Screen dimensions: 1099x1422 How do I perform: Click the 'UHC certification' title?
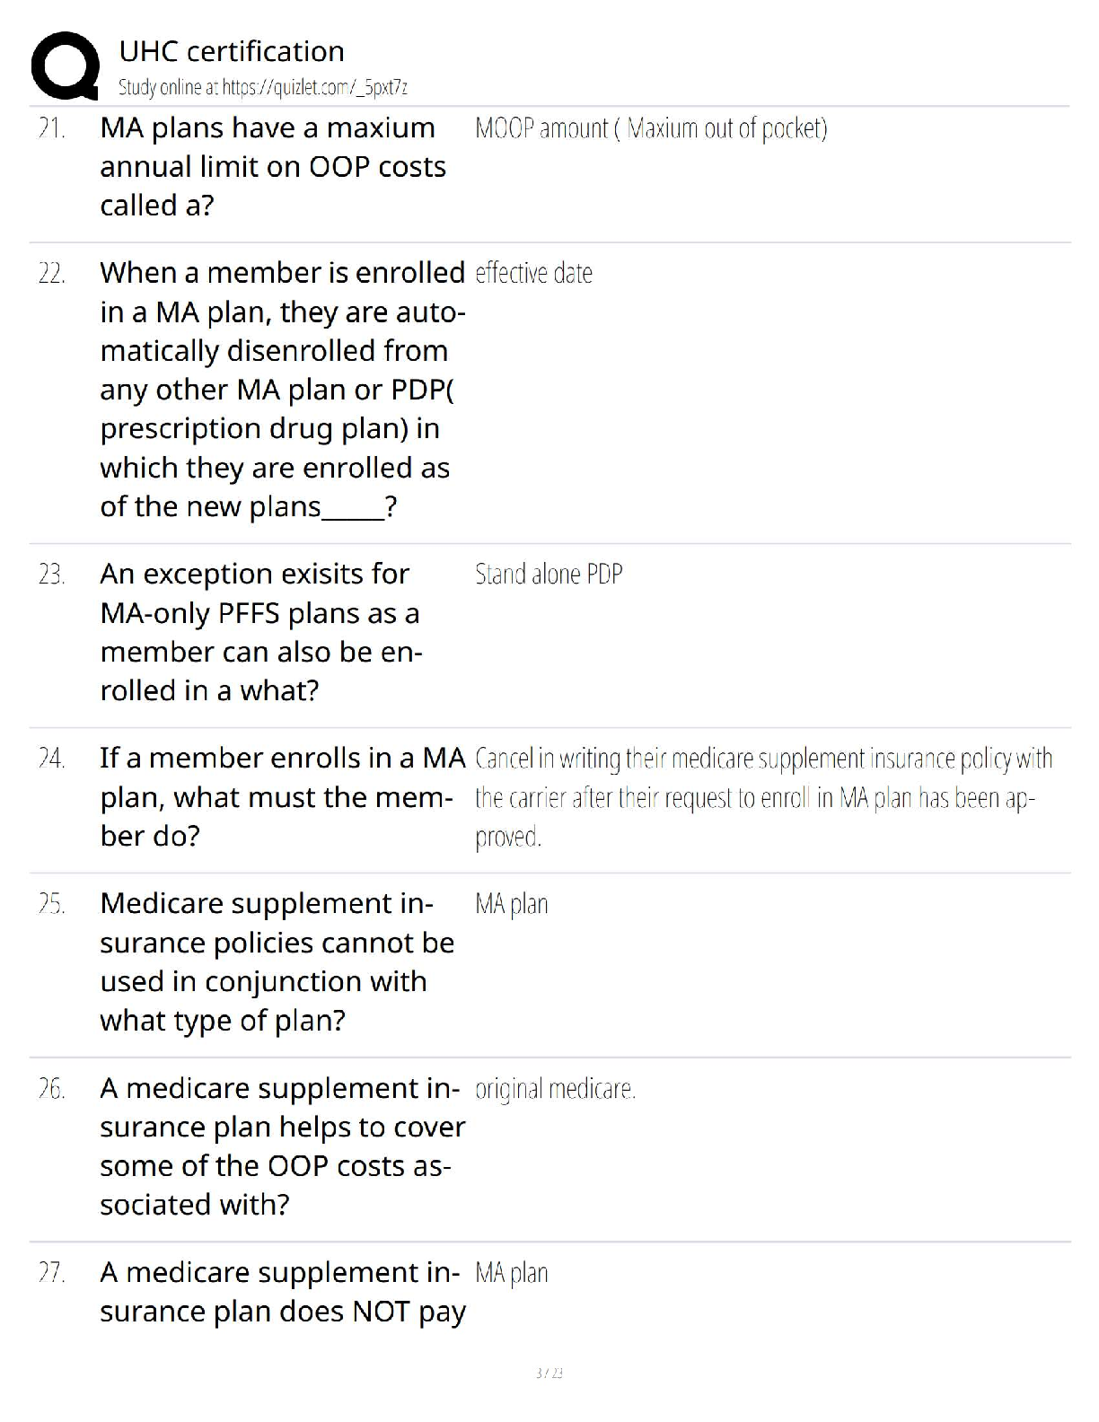pos(232,51)
